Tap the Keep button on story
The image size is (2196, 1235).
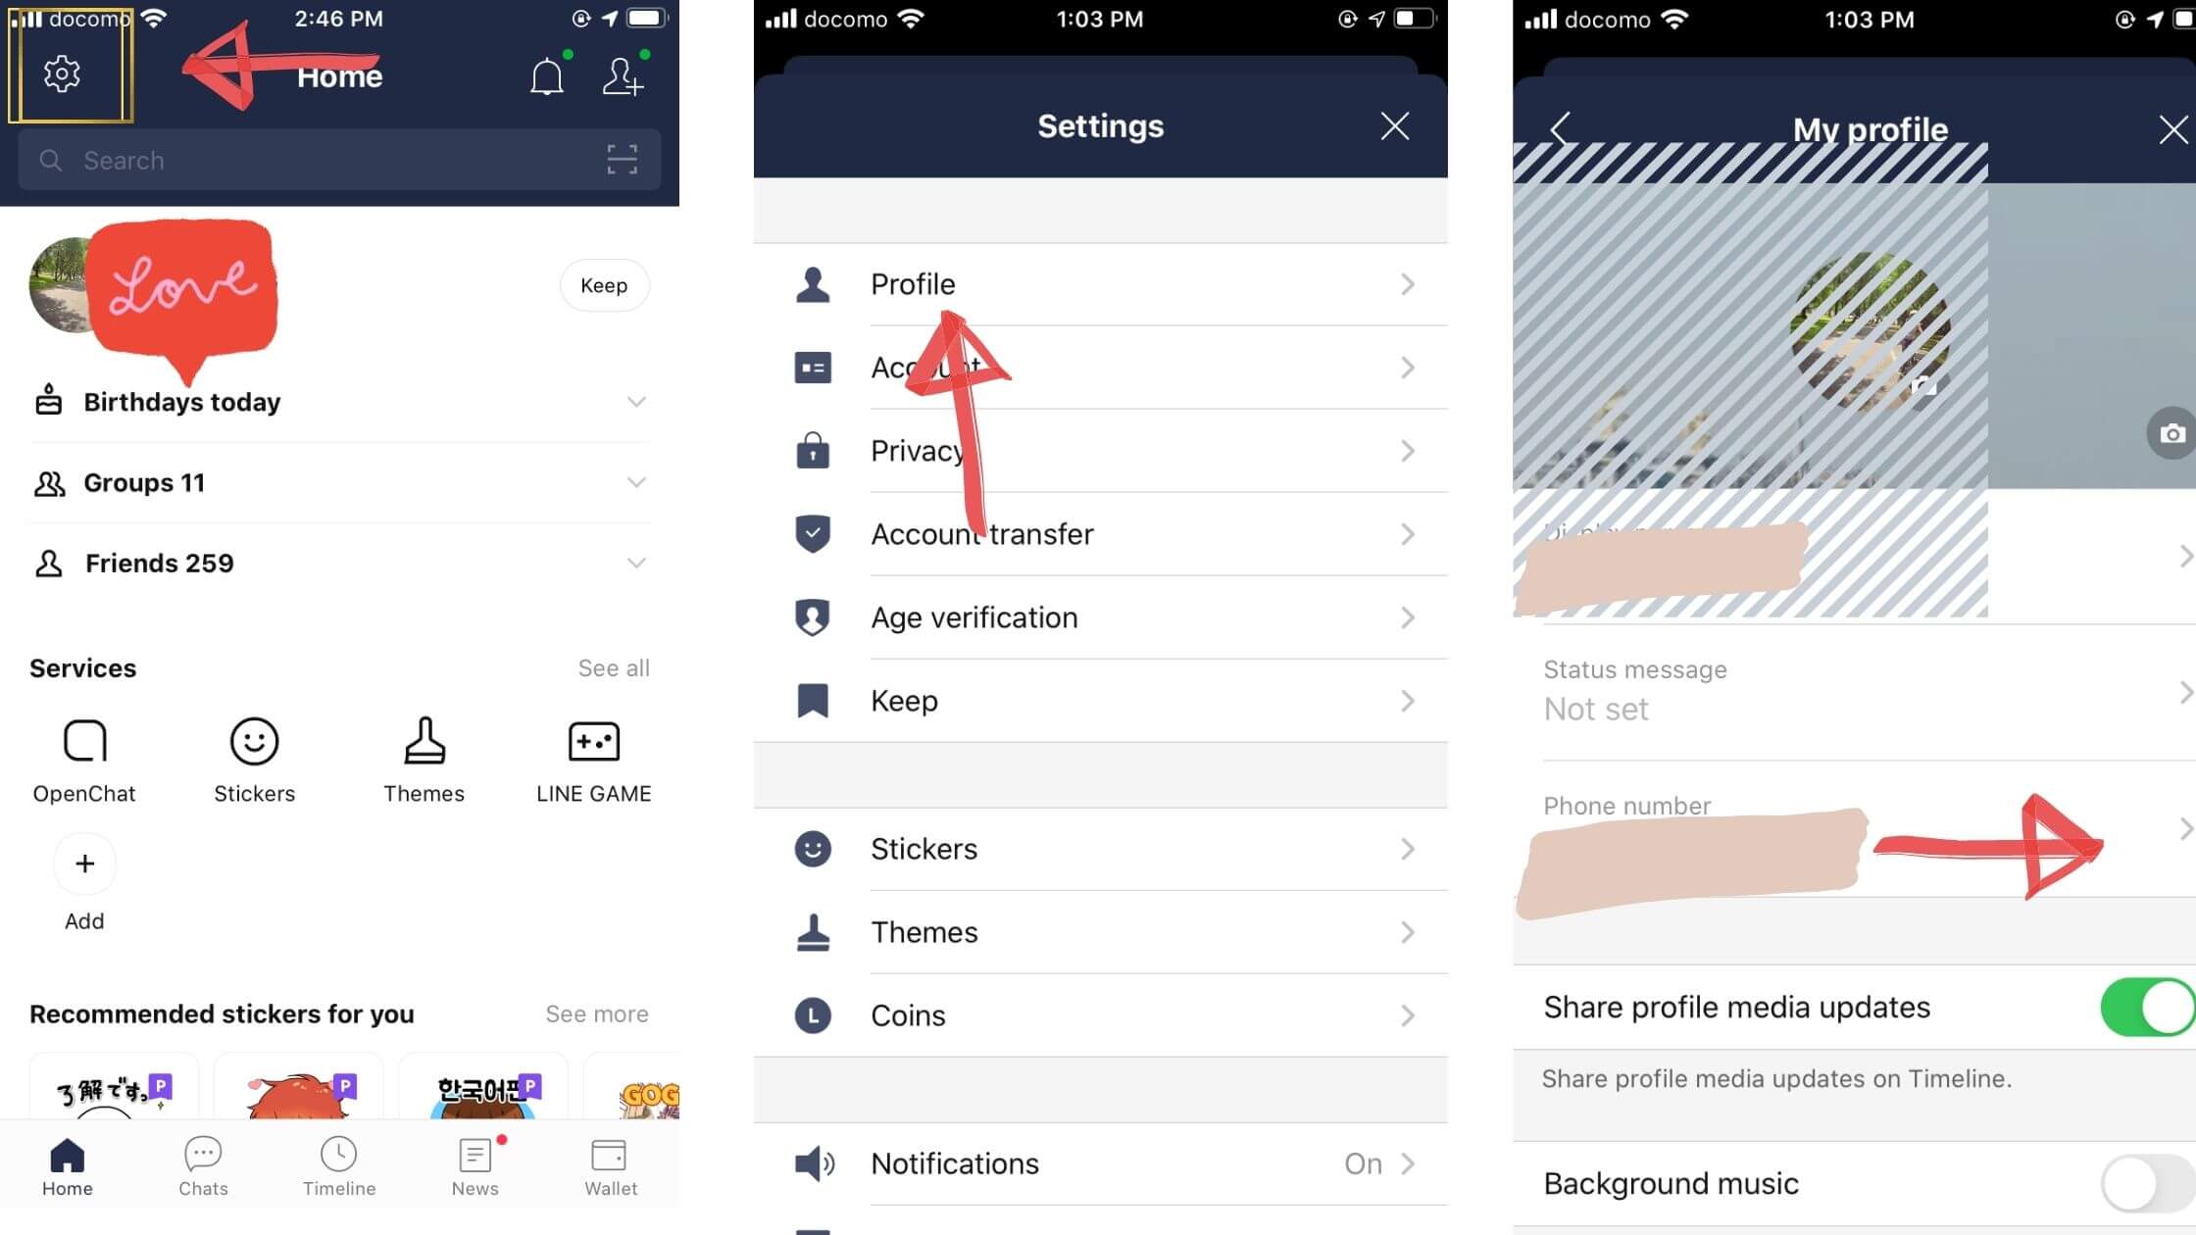[x=602, y=285]
